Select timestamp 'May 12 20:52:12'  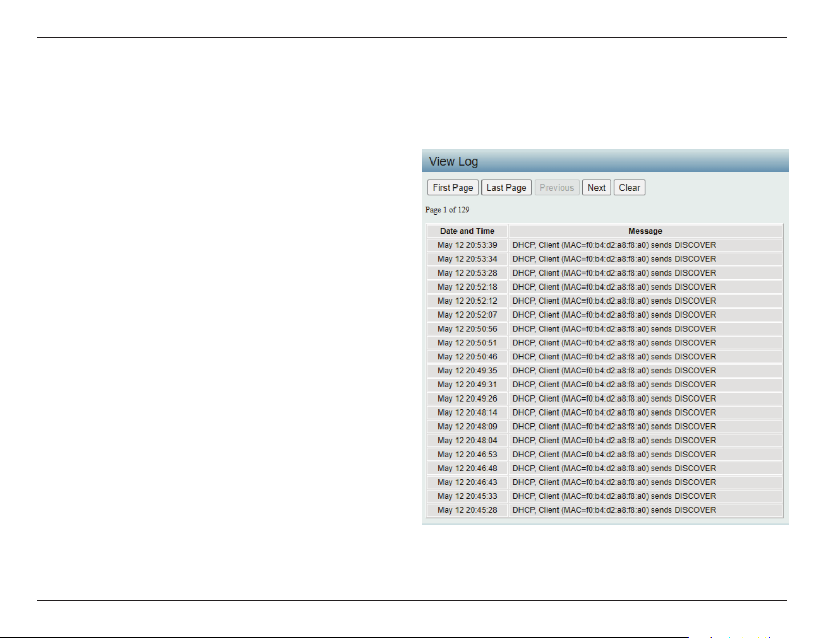click(x=467, y=301)
